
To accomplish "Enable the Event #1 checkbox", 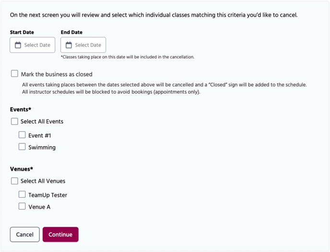I will [22, 135].
